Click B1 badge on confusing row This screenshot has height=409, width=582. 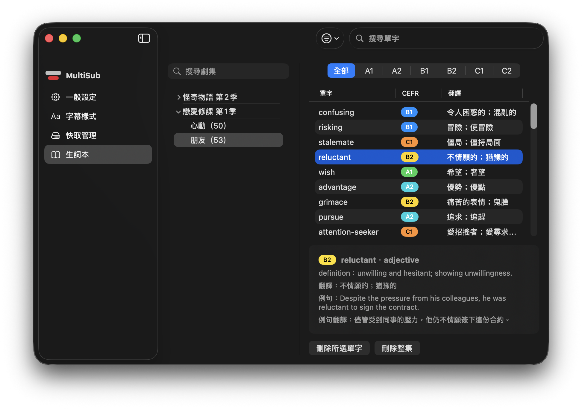[x=409, y=112]
